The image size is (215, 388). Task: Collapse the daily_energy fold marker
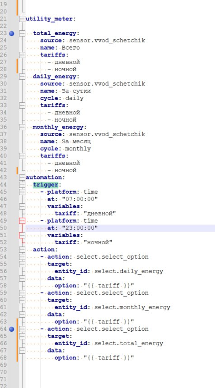click(22, 77)
